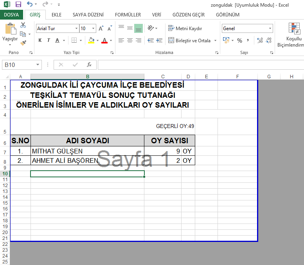Image resolution: width=304 pixels, height=265 pixels.
Task: Open the VERİ tab
Action: [x=156, y=15]
